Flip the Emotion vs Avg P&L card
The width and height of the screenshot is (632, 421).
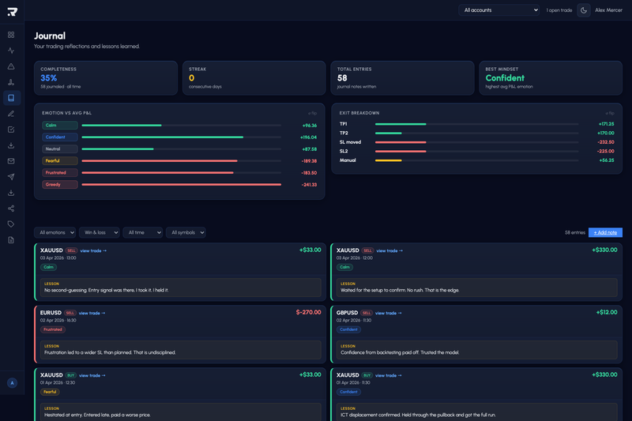point(312,113)
